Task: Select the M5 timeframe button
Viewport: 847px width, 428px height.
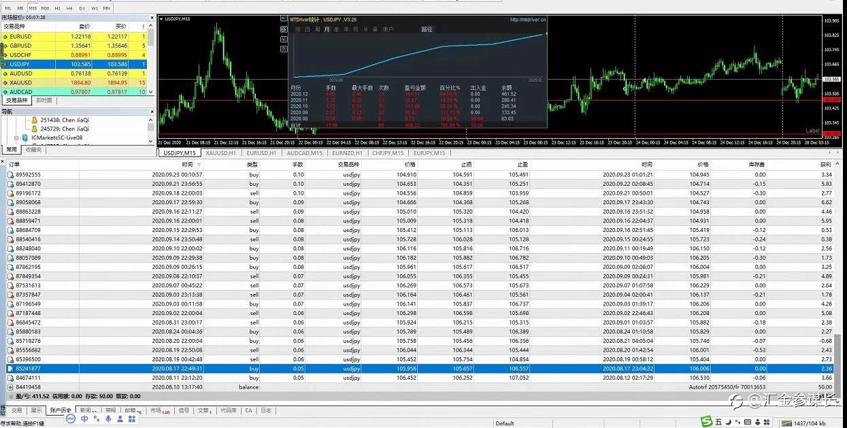Action: (20, 7)
